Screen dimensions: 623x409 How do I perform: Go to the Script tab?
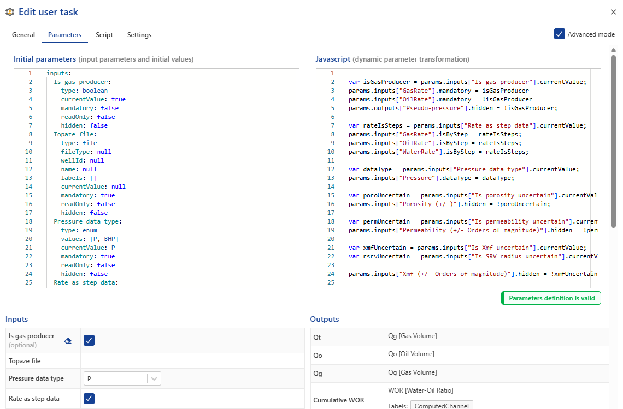(x=104, y=35)
